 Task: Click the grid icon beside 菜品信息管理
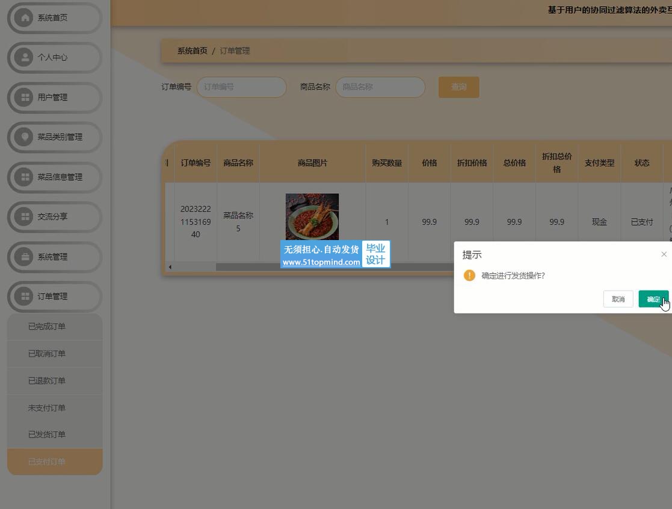pos(25,177)
